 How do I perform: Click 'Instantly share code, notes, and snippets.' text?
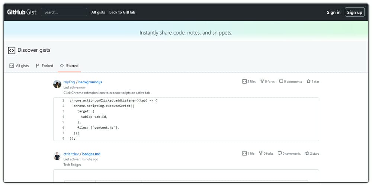pos(186,33)
